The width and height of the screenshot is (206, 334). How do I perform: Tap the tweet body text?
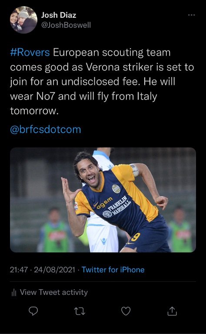(102, 82)
